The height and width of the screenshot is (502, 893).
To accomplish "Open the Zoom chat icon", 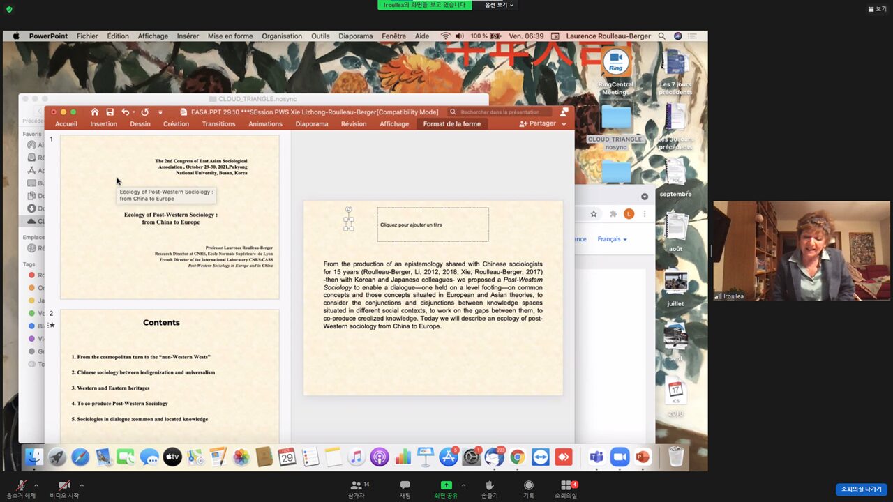I will (x=405, y=485).
